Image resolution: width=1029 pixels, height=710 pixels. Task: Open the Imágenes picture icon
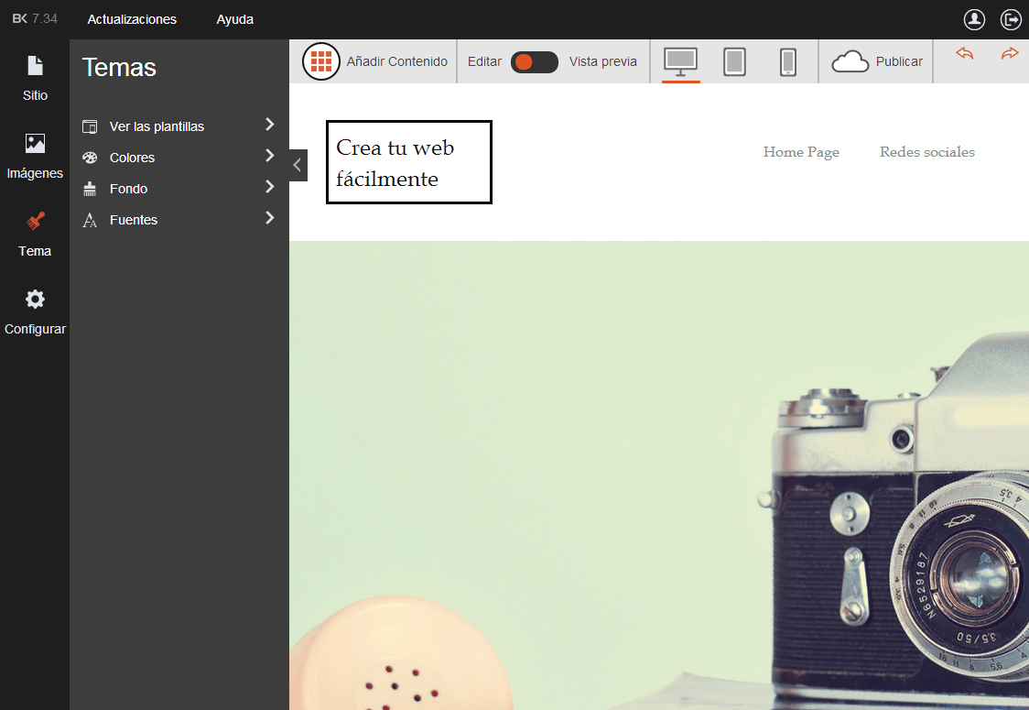point(35,143)
